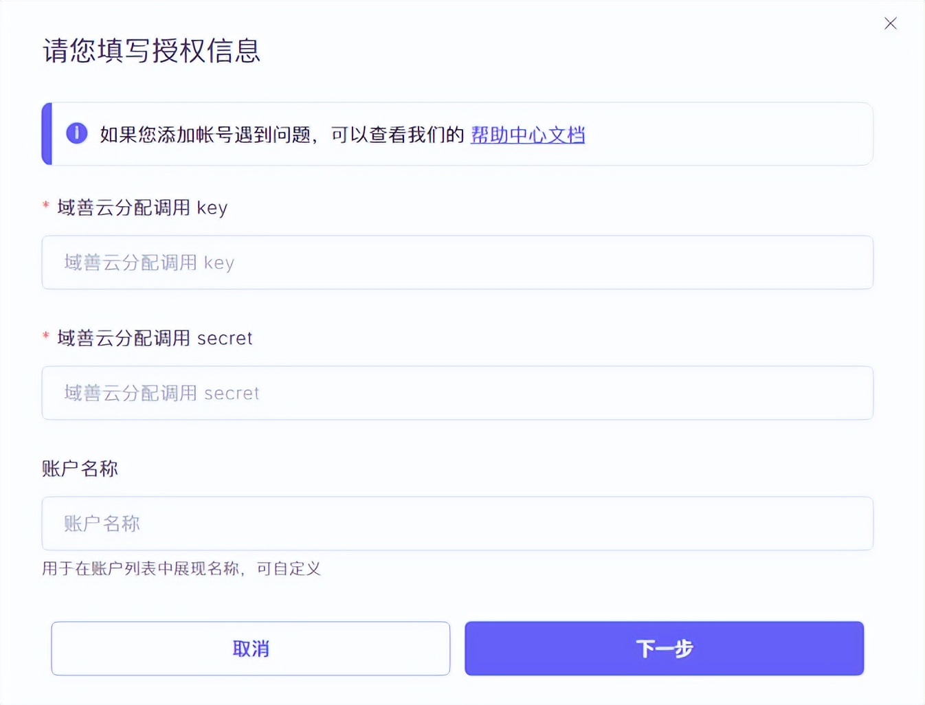
Task: Click the info icon in the notice banner
Action: pyautogui.click(x=76, y=134)
